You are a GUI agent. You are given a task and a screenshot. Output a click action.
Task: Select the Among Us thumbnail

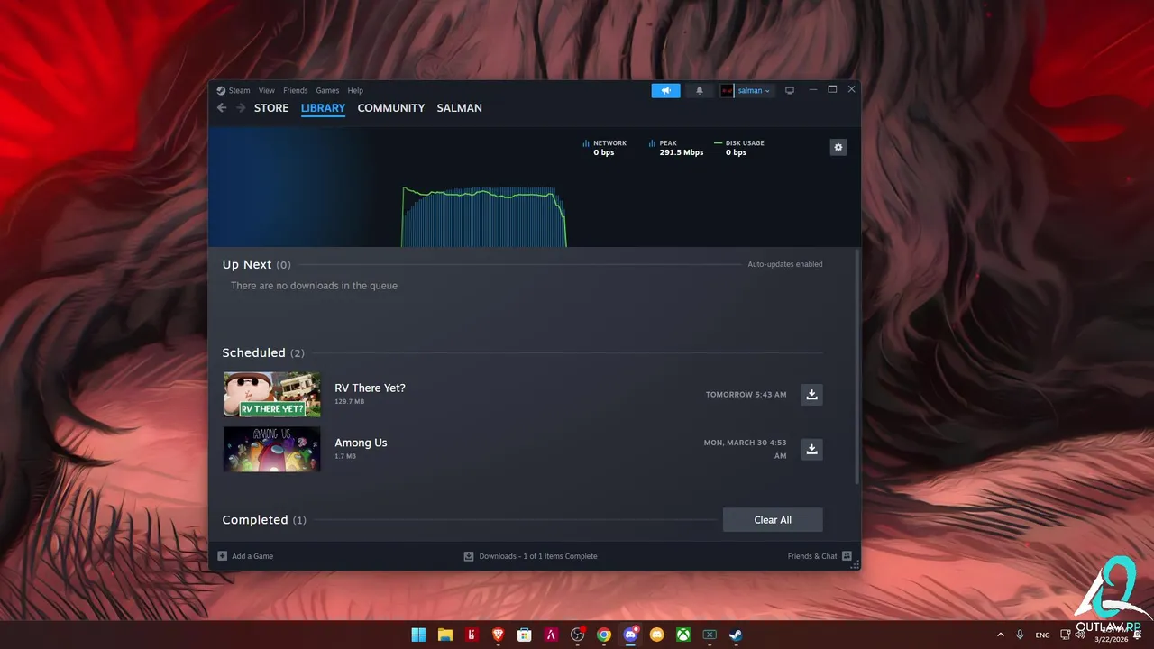coord(271,449)
